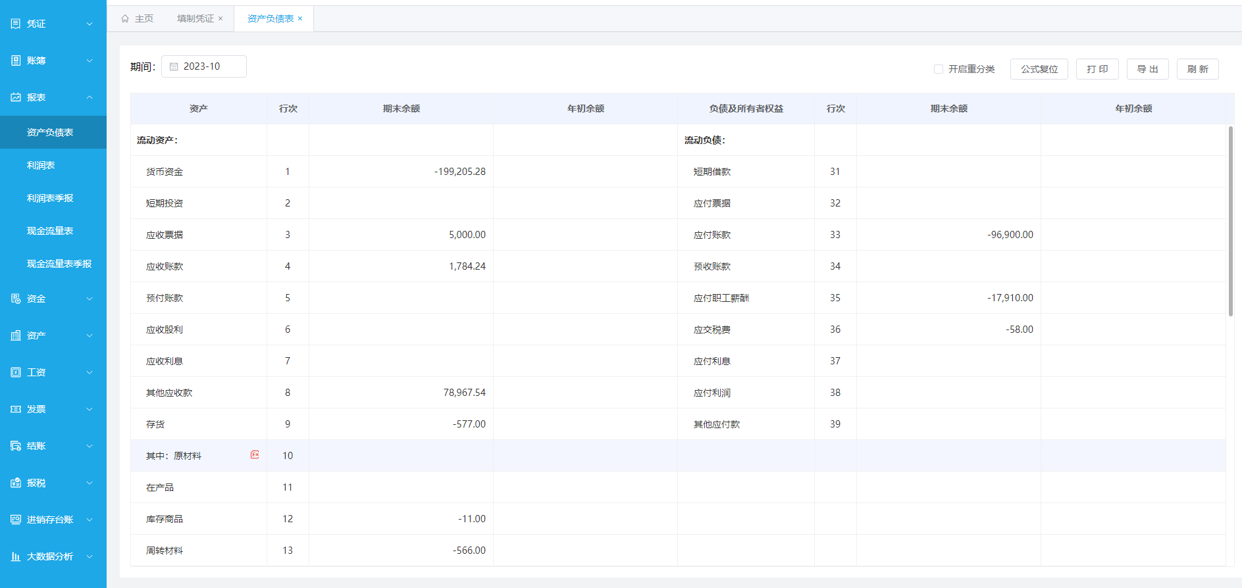Image resolution: width=1242 pixels, height=588 pixels.
Task: Expand the 发票 menu chevron
Action: click(90, 409)
